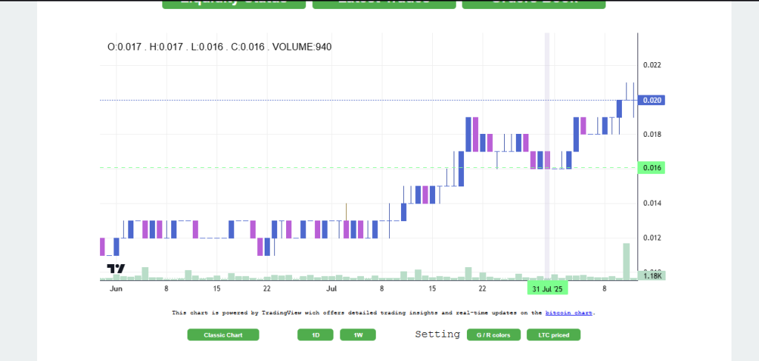Click the blue 0.020 current price label
Image resolution: width=759 pixels, height=361 pixels.
point(652,100)
